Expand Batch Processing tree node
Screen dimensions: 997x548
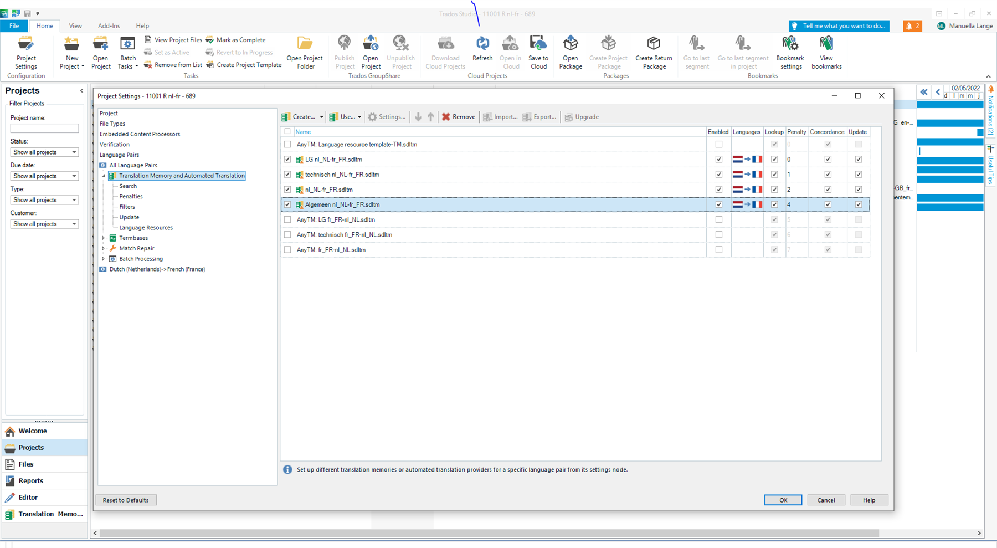pos(104,259)
